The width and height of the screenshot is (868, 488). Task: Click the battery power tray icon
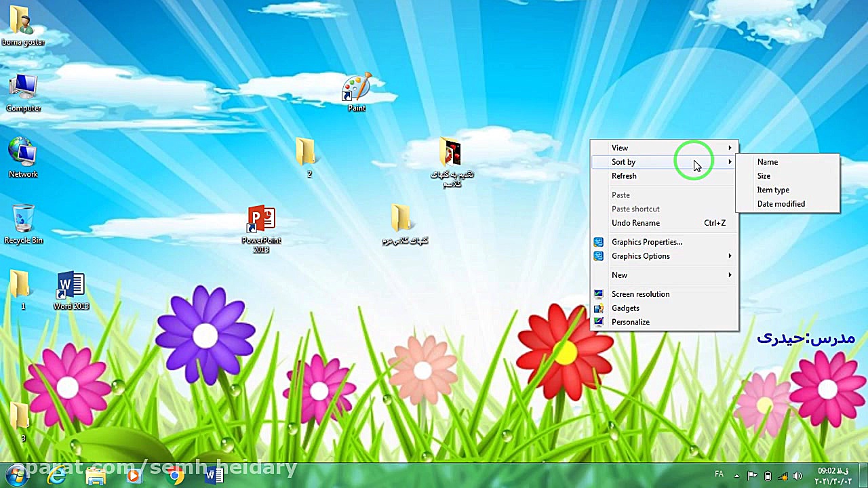768,476
